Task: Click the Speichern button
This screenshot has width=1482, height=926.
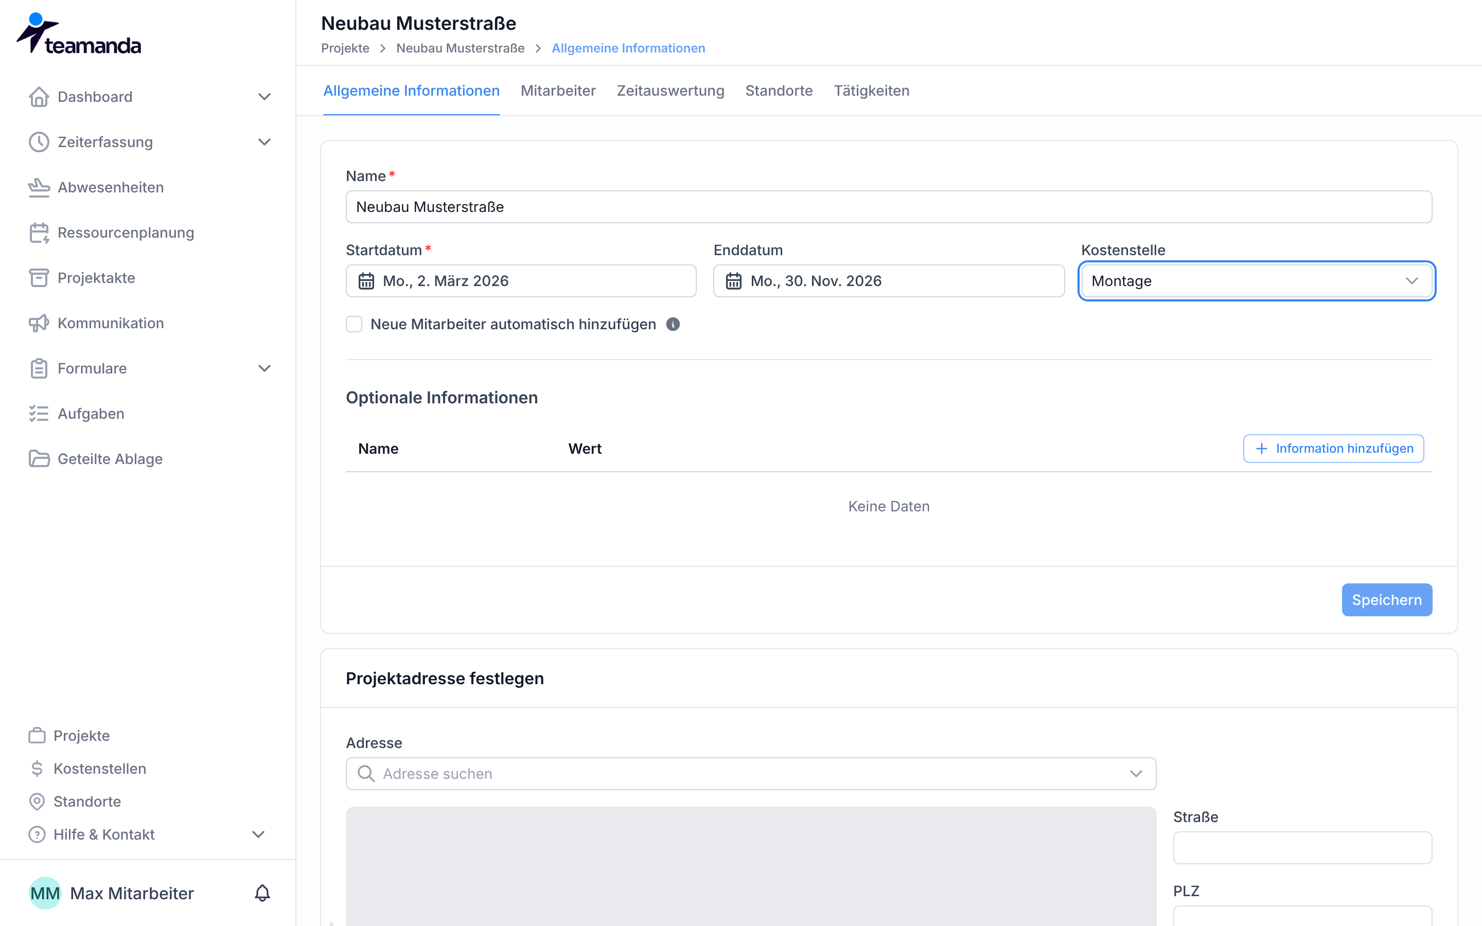Action: pos(1386,599)
